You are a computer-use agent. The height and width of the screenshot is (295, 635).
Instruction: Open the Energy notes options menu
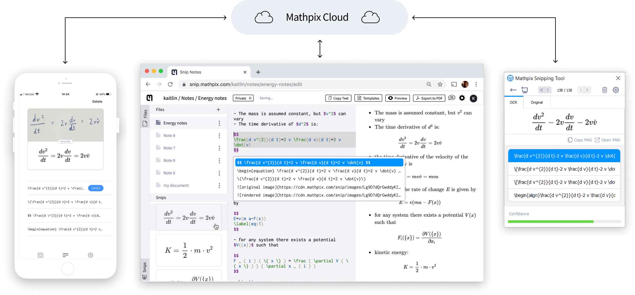click(219, 123)
